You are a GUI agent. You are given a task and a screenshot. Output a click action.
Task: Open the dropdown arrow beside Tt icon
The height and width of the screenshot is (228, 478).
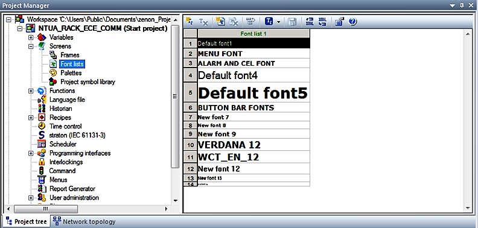pyautogui.click(x=279, y=22)
